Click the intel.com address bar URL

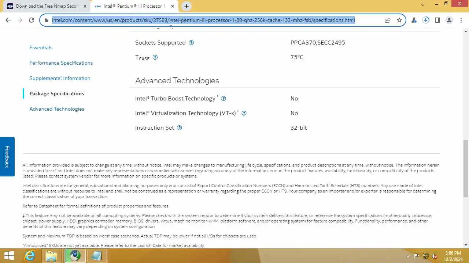pyautogui.click(x=203, y=20)
